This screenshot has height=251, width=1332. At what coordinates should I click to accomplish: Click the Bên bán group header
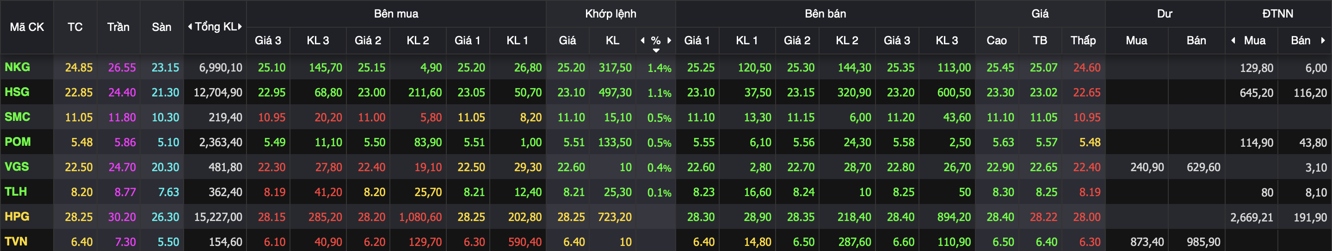(x=825, y=13)
